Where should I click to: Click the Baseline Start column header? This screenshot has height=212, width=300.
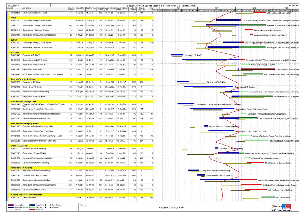pyautogui.click(x=80, y=9)
